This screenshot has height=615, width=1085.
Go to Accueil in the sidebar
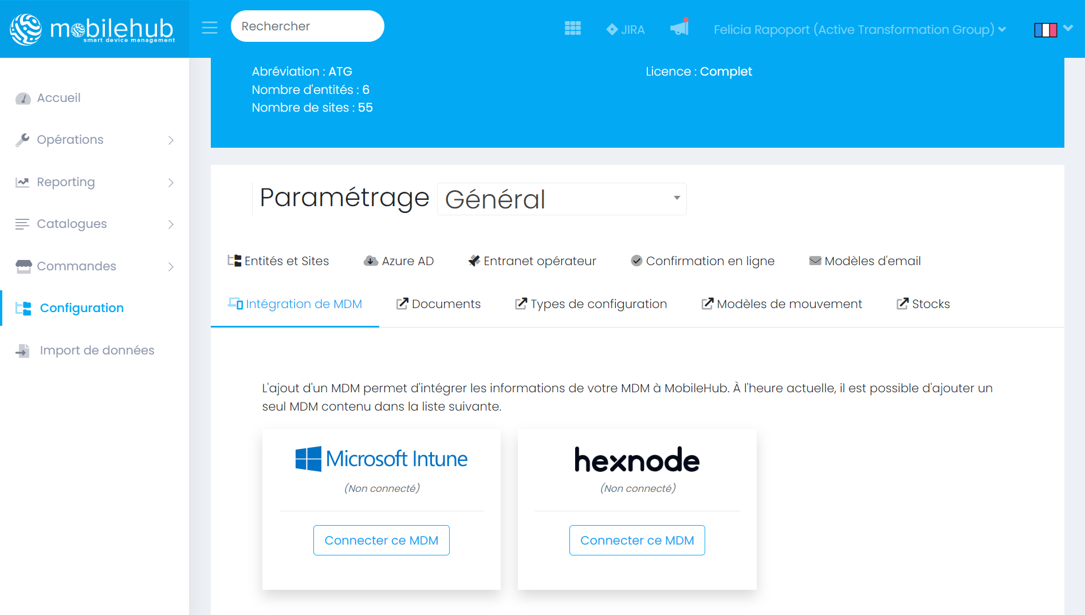tap(59, 98)
